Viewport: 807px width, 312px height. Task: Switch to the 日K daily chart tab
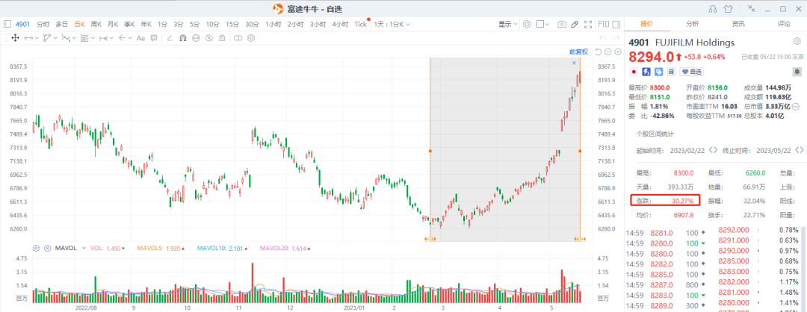pyautogui.click(x=79, y=24)
